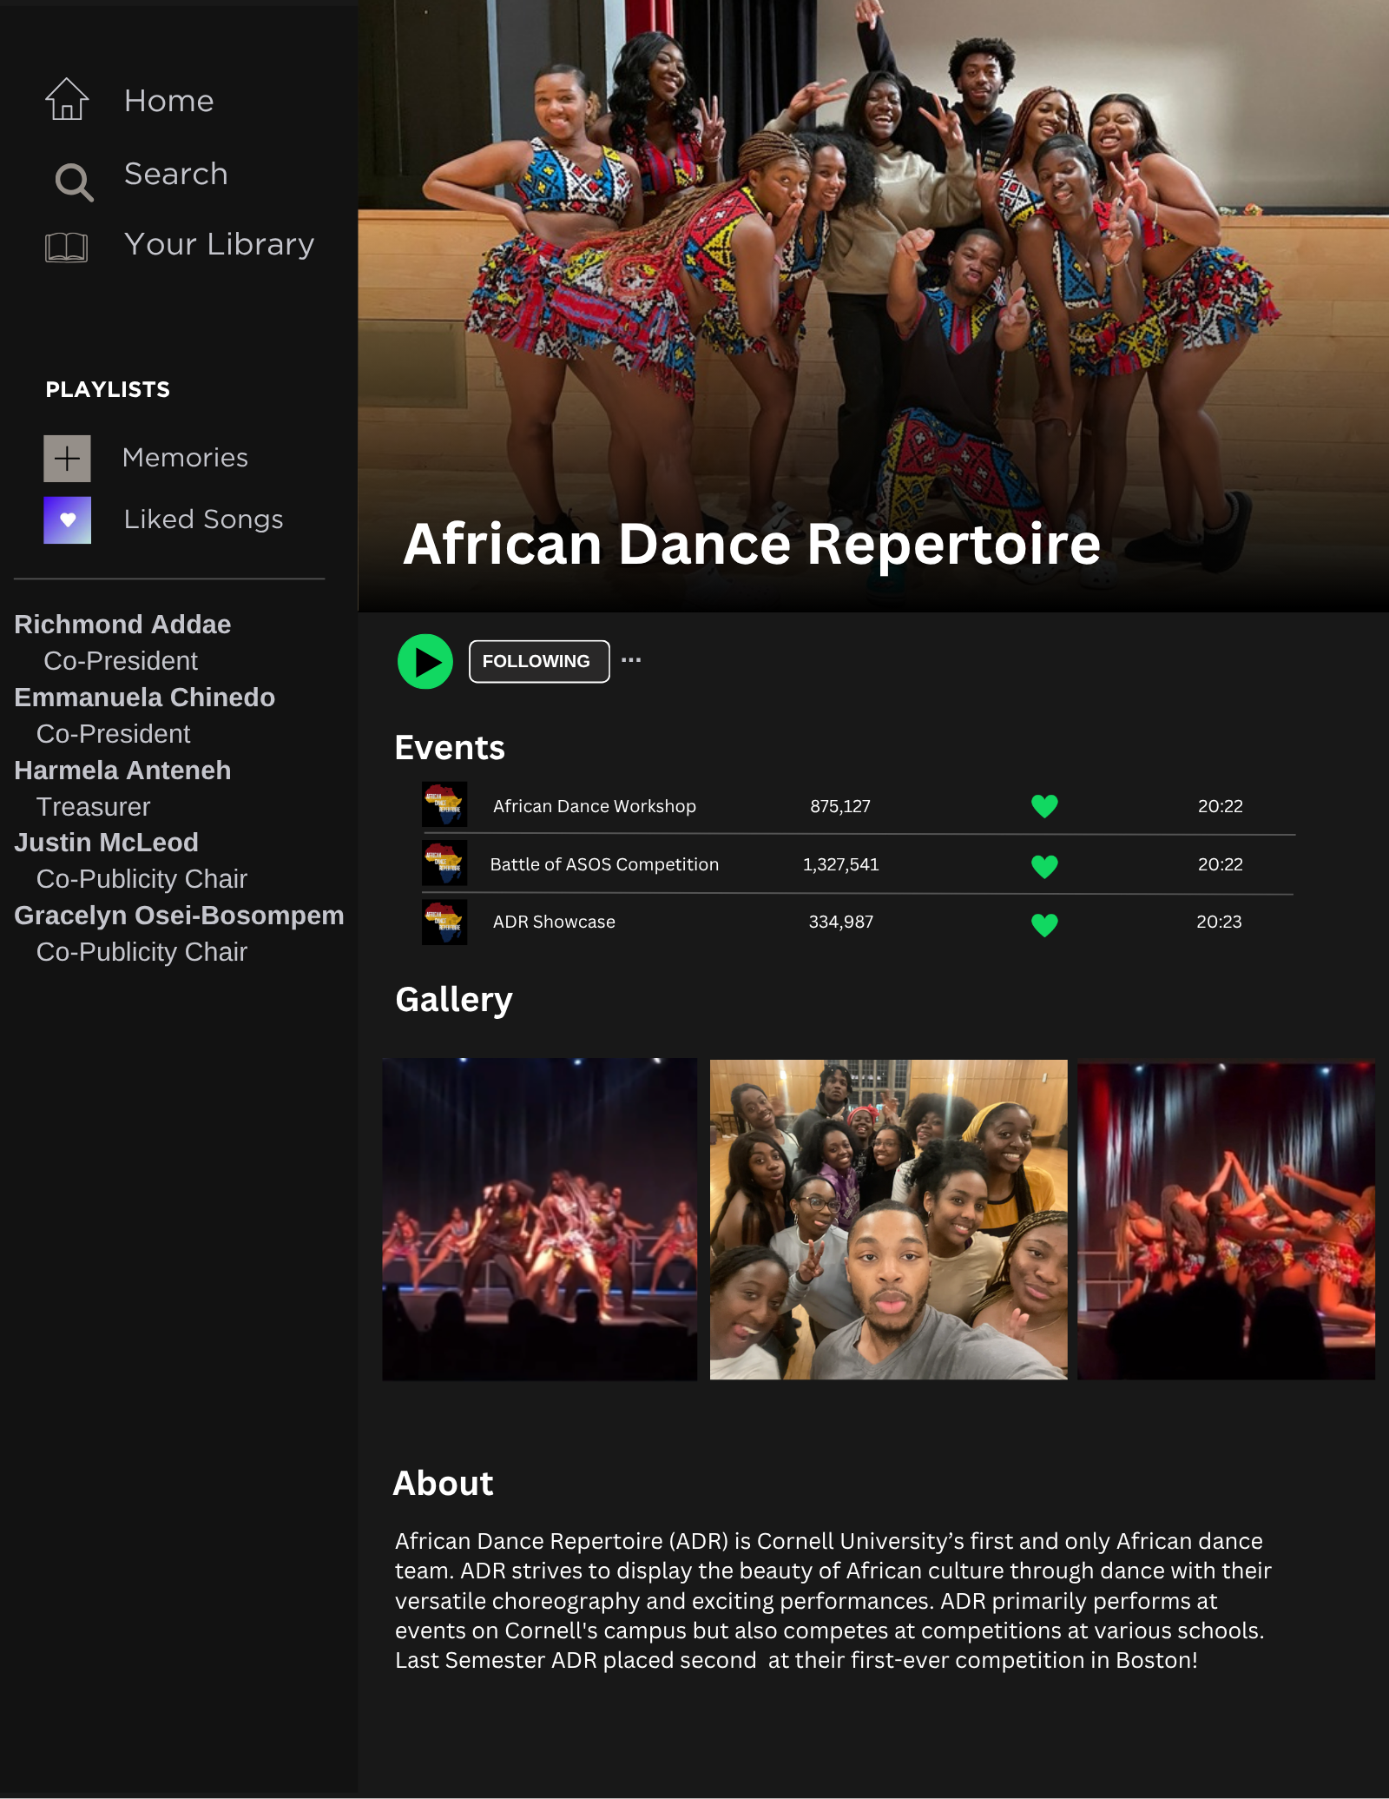1389x1799 pixels.
Task: Select the ADR Showcase event title
Action: click(x=554, y=922)
